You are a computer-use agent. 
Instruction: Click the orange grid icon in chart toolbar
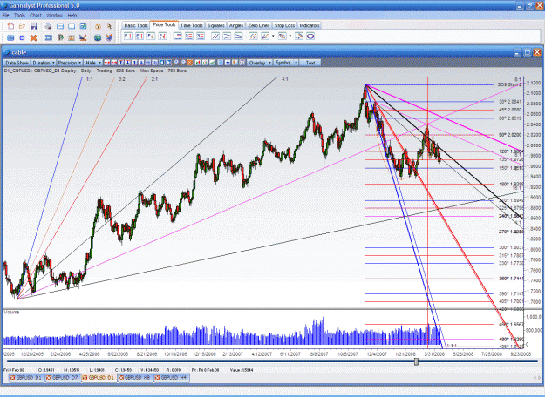[190, 63]
